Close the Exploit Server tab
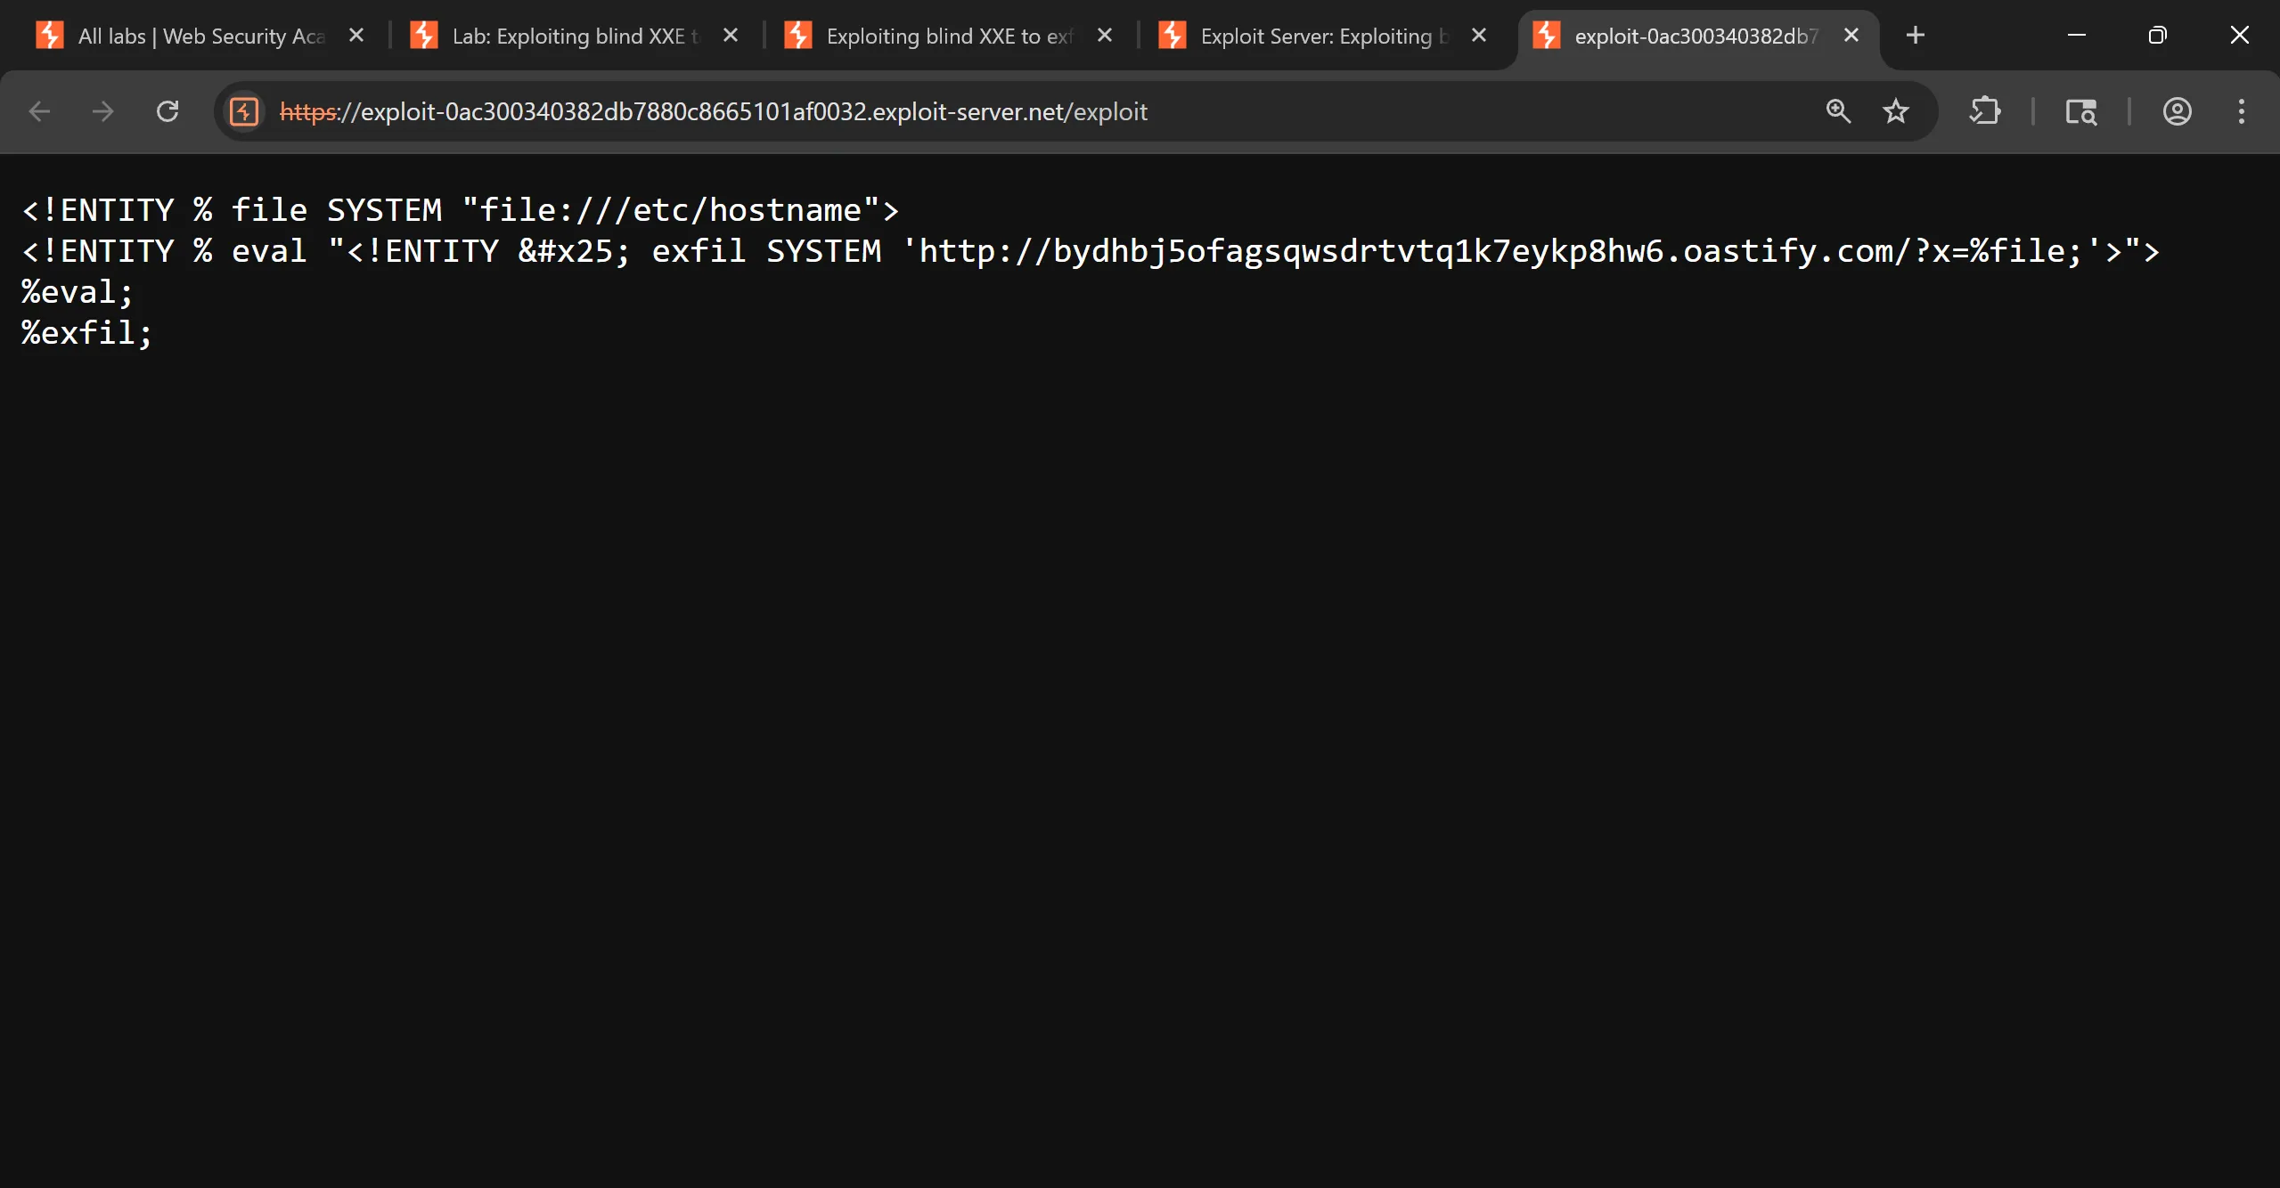The height and width of the screenshot is (1188, 2280). (1479, 36)
